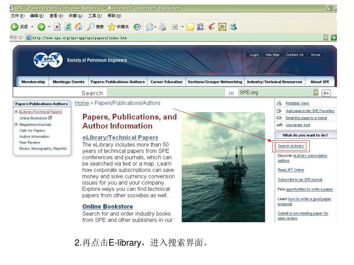Screen dimensions: 354x265
Task: Open eLibrary/Technical Papers heading link
Action: 120,137
